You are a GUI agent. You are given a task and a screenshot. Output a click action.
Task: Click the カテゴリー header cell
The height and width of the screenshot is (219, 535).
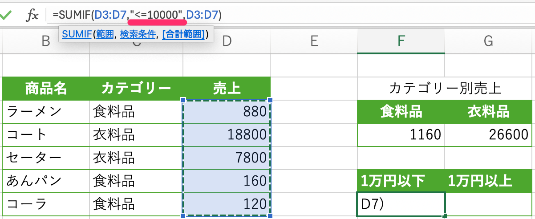[136, 88]
